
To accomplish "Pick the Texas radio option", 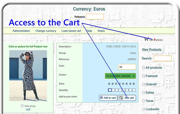I will 143,101.
